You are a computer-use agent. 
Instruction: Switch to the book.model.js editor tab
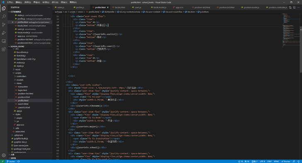pos(160,7)
